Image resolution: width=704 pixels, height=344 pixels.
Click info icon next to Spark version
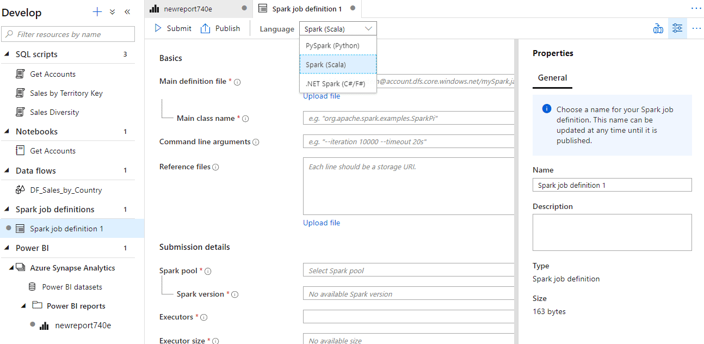click(235, 294)
